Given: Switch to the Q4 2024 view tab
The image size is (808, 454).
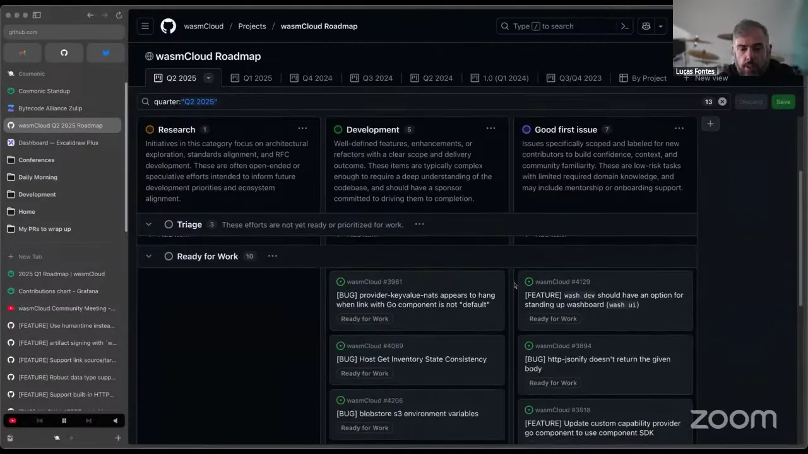Looking at the screenshot, I should point(311,78).
